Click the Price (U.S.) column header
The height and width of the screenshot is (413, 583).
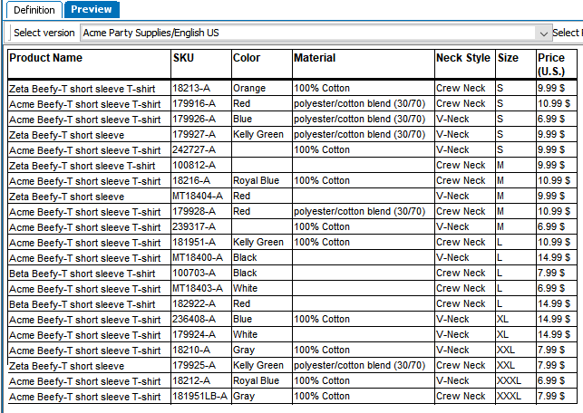[x=551, y=64]
